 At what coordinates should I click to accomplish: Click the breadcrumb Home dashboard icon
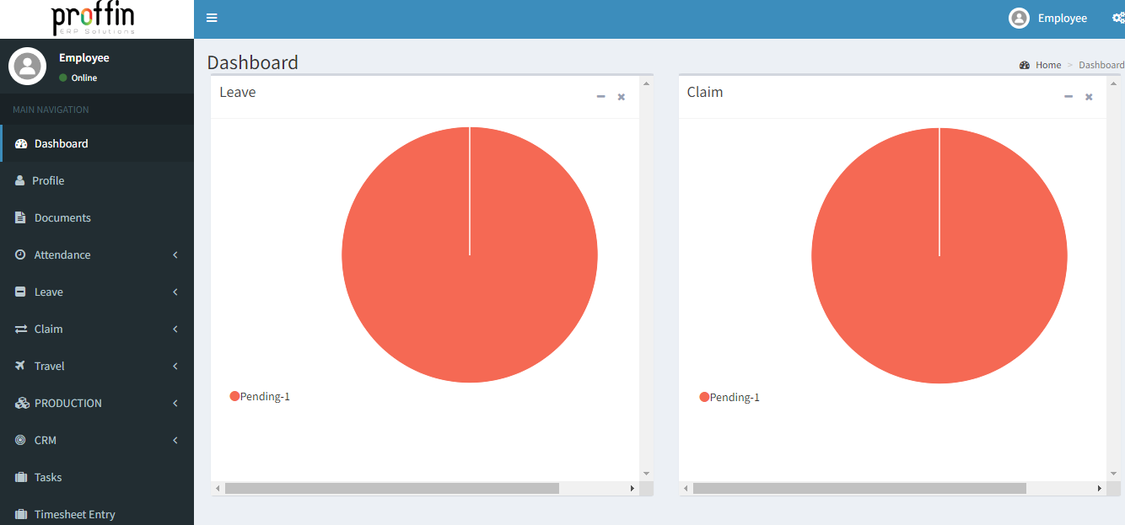[x=1025, y=65]
